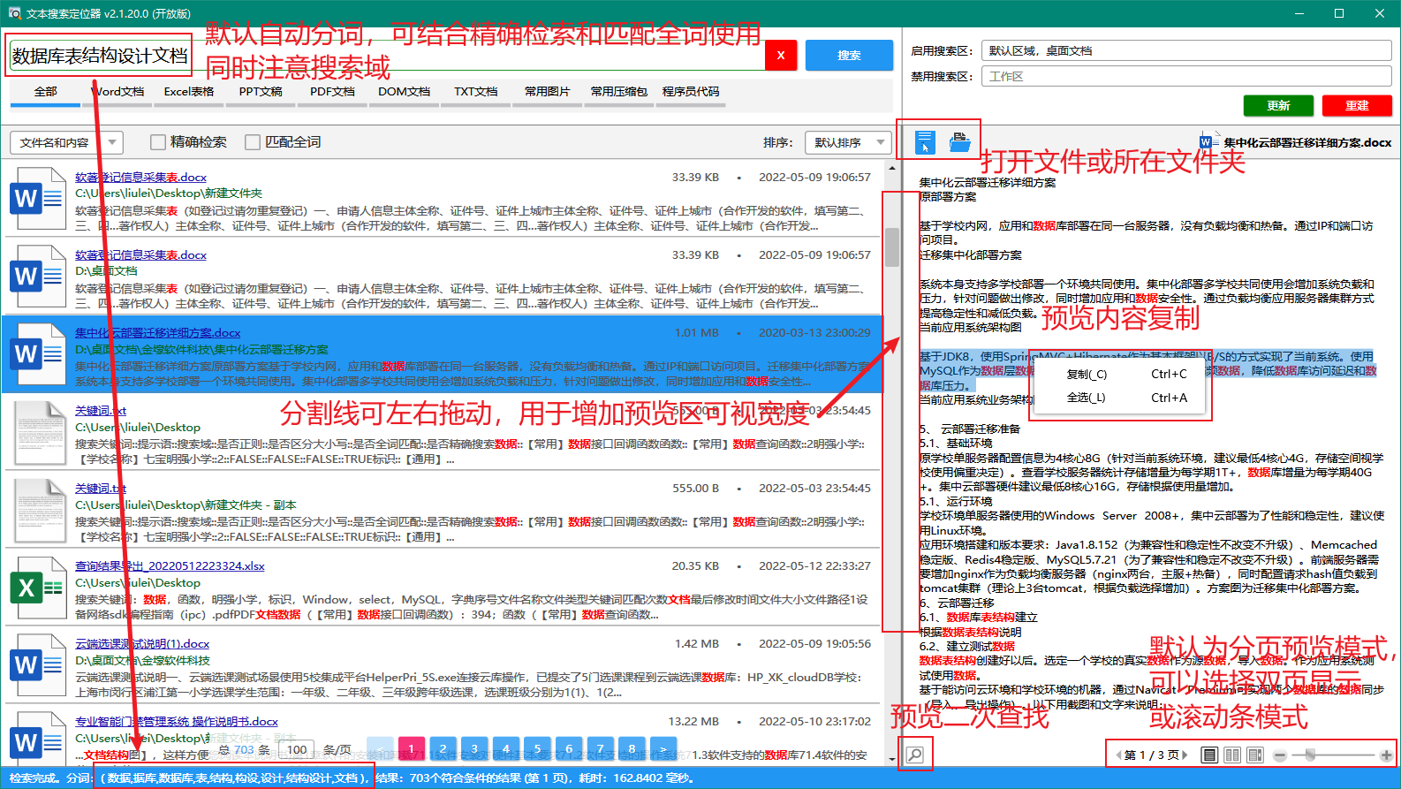Choose 复制(_C) in the preview context menu
Screen dimensions: 1401x789
[x=1122, y=374]
